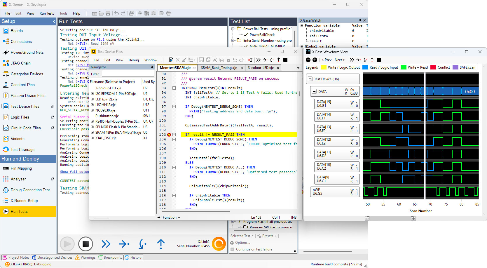
Task: Click the Save icon in the main toolbar
Action: point(108,13)
